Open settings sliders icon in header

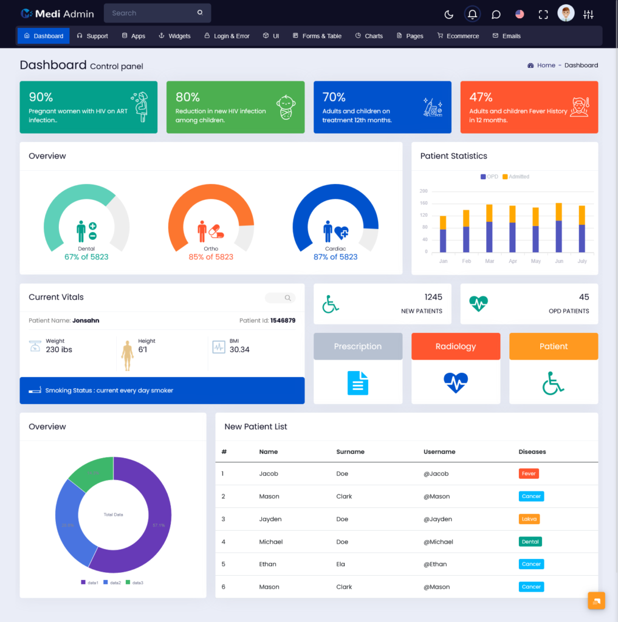click(x=588, y=15)
